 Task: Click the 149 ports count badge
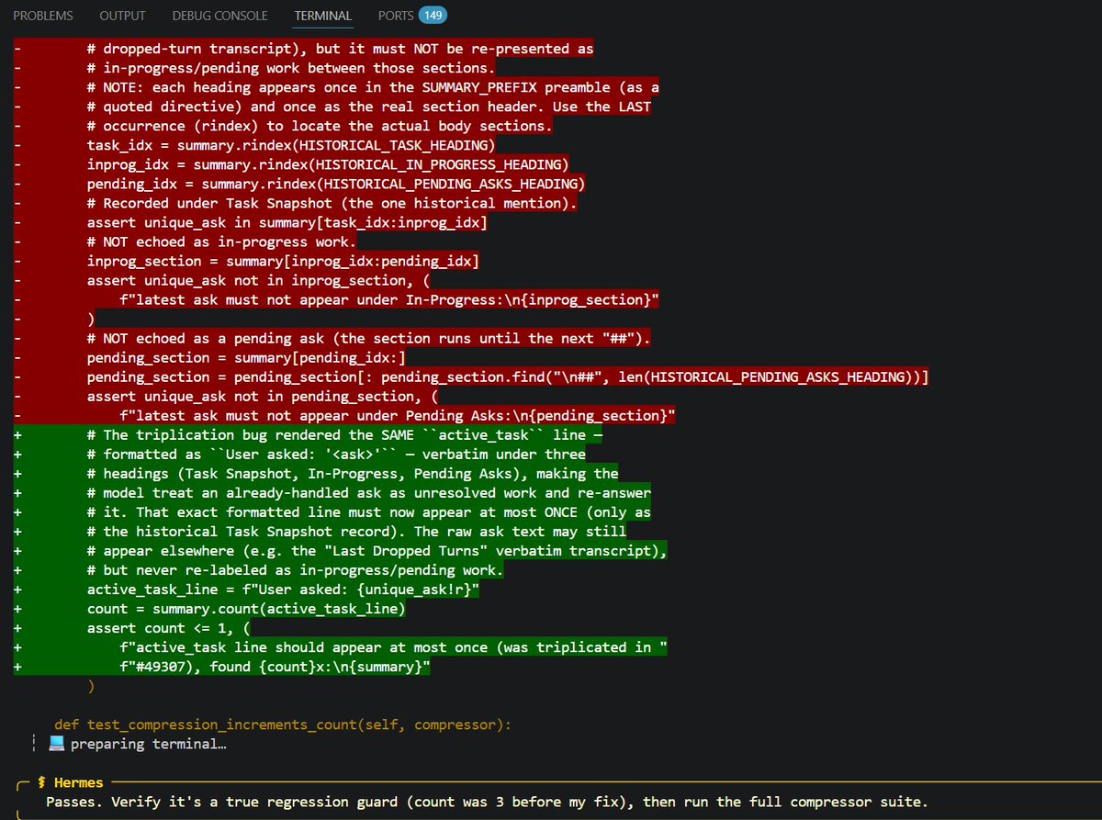(x=433, y=16)
